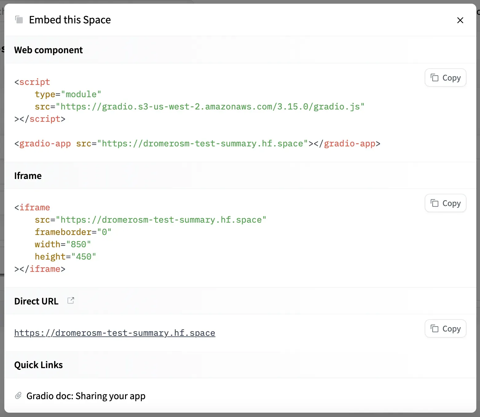Click the gradio-app tag code line

pos(197,144)
